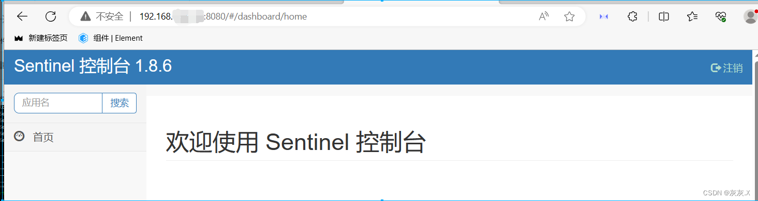Screen dimensions: 758x201
Task: Activate the read aloud icon in address bar
Action: click(543, 16)
